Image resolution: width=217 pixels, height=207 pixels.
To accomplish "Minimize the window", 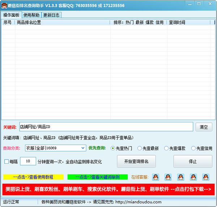I will point(190,4).
